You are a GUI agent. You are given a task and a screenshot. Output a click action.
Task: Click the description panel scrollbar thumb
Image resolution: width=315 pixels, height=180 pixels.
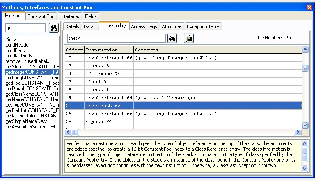pyautogui.click(x=304, y=154)
